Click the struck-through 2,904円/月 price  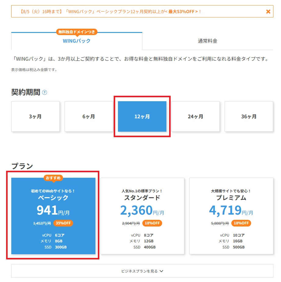pos(131,223)
